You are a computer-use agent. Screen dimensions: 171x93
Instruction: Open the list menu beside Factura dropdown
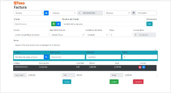click(46, 13)
